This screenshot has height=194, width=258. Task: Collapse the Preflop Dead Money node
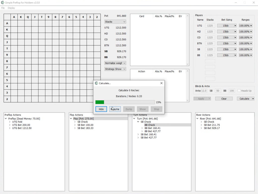[6, 119]
